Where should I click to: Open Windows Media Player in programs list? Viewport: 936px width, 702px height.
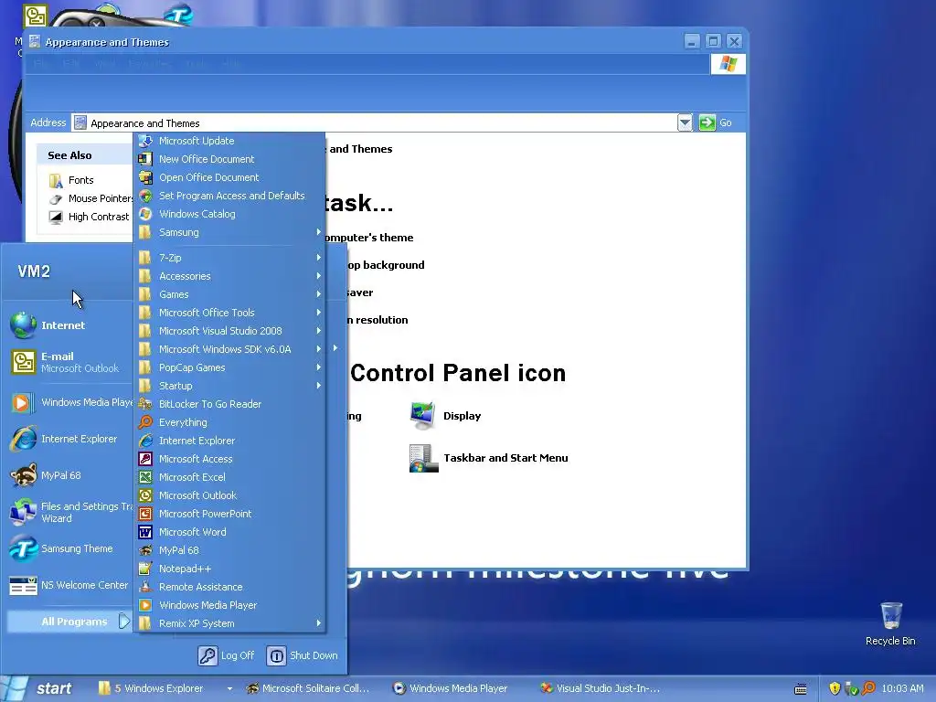[229, 605]
